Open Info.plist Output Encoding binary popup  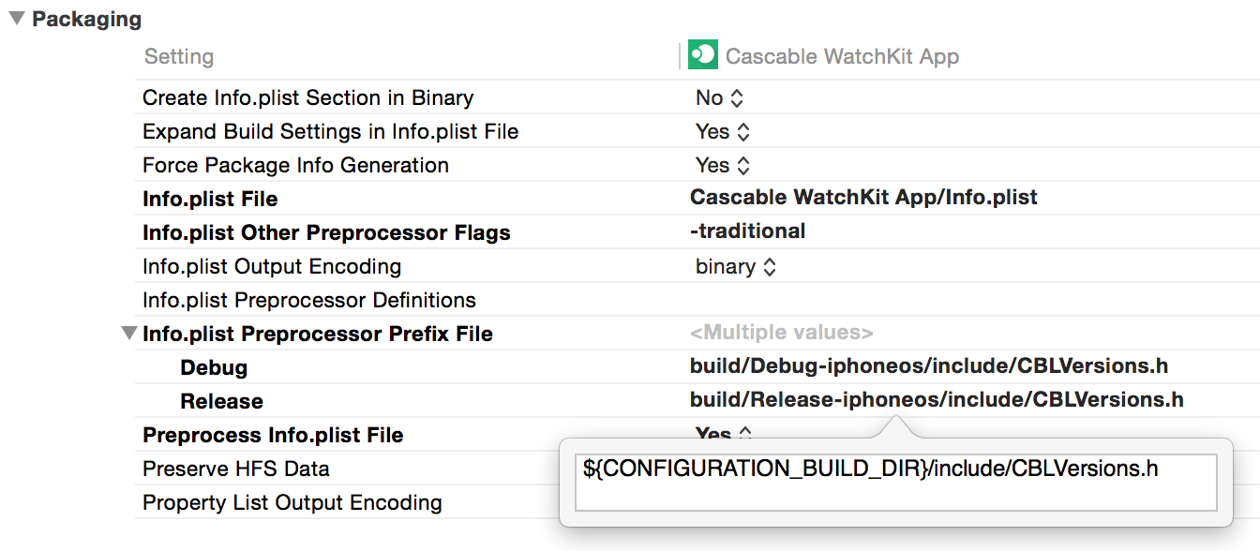pos(736,266)
